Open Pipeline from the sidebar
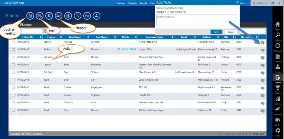The height and width of the screenshot is (139, 284). click(278, 90)
